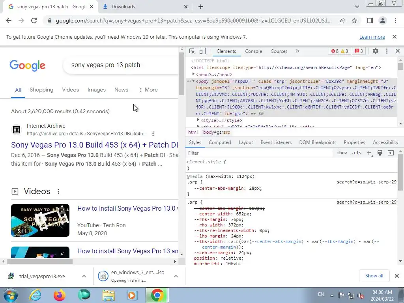404x303 pixels.
Task: Open DevTools three-dot customize menu
Action: [x=387, y=51]
